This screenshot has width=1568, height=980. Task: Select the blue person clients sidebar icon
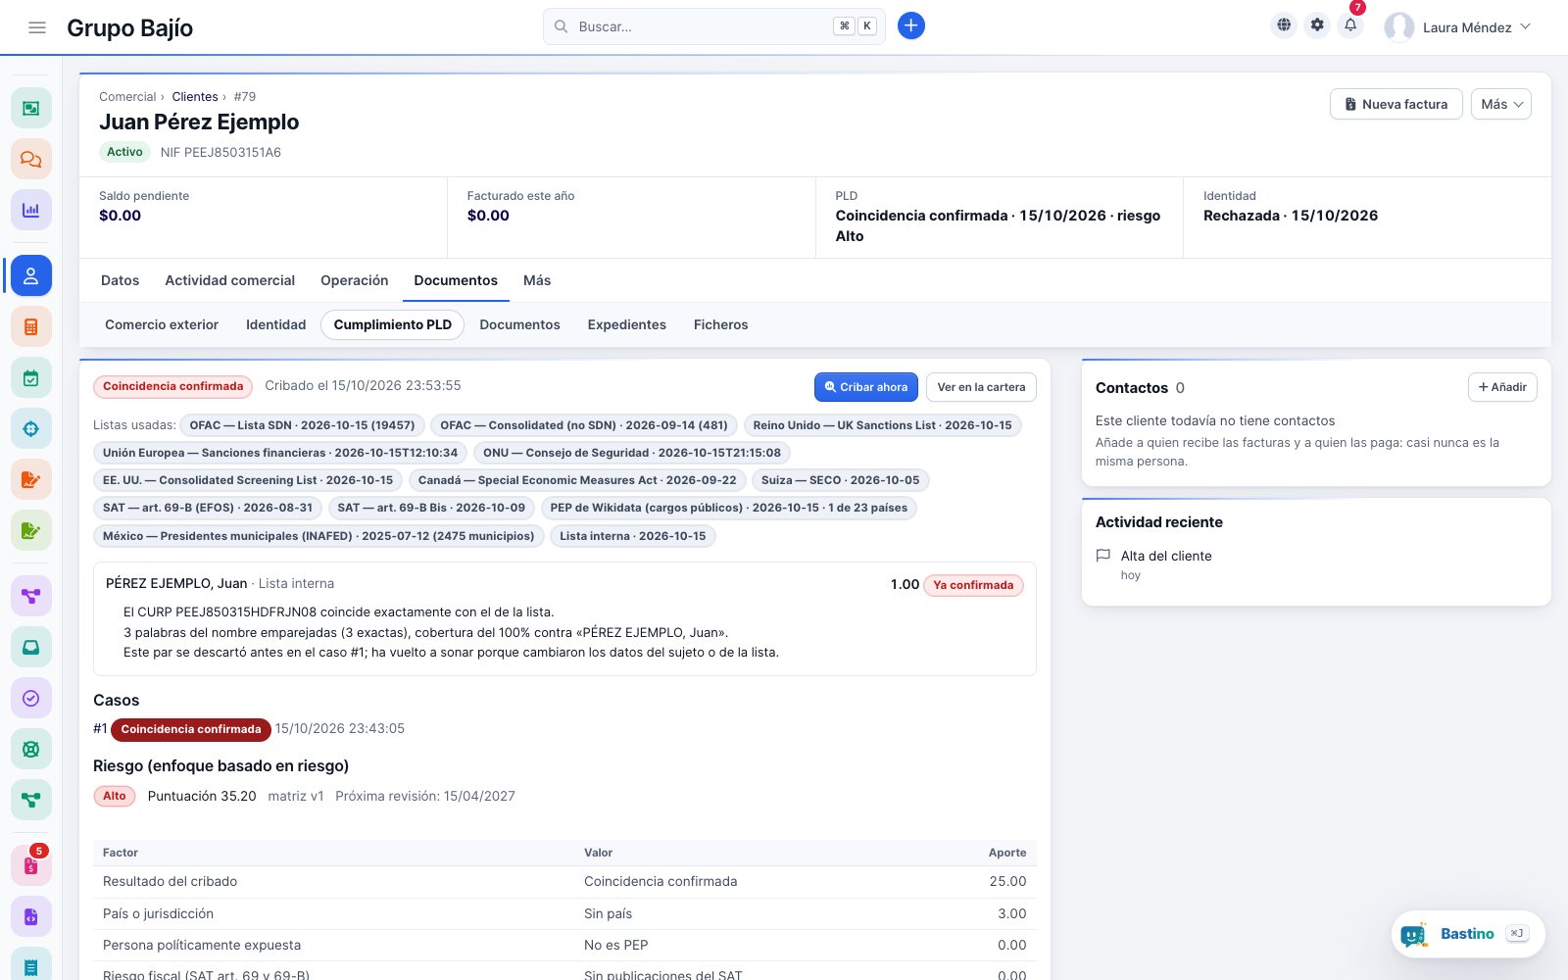(x=31, y=276)
